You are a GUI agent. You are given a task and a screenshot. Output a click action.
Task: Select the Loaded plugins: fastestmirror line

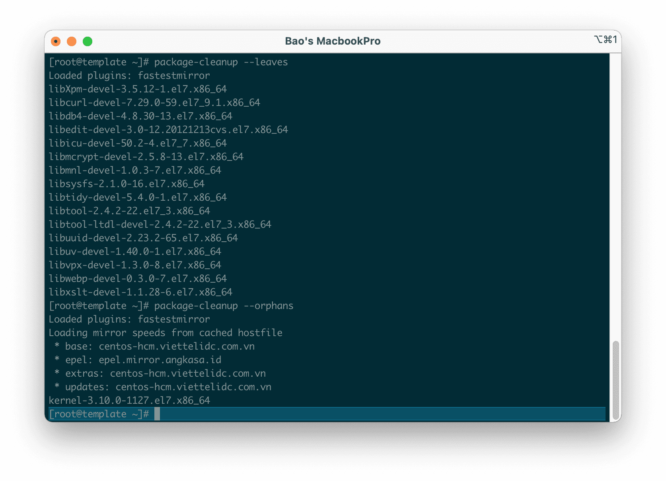point(129,75)
